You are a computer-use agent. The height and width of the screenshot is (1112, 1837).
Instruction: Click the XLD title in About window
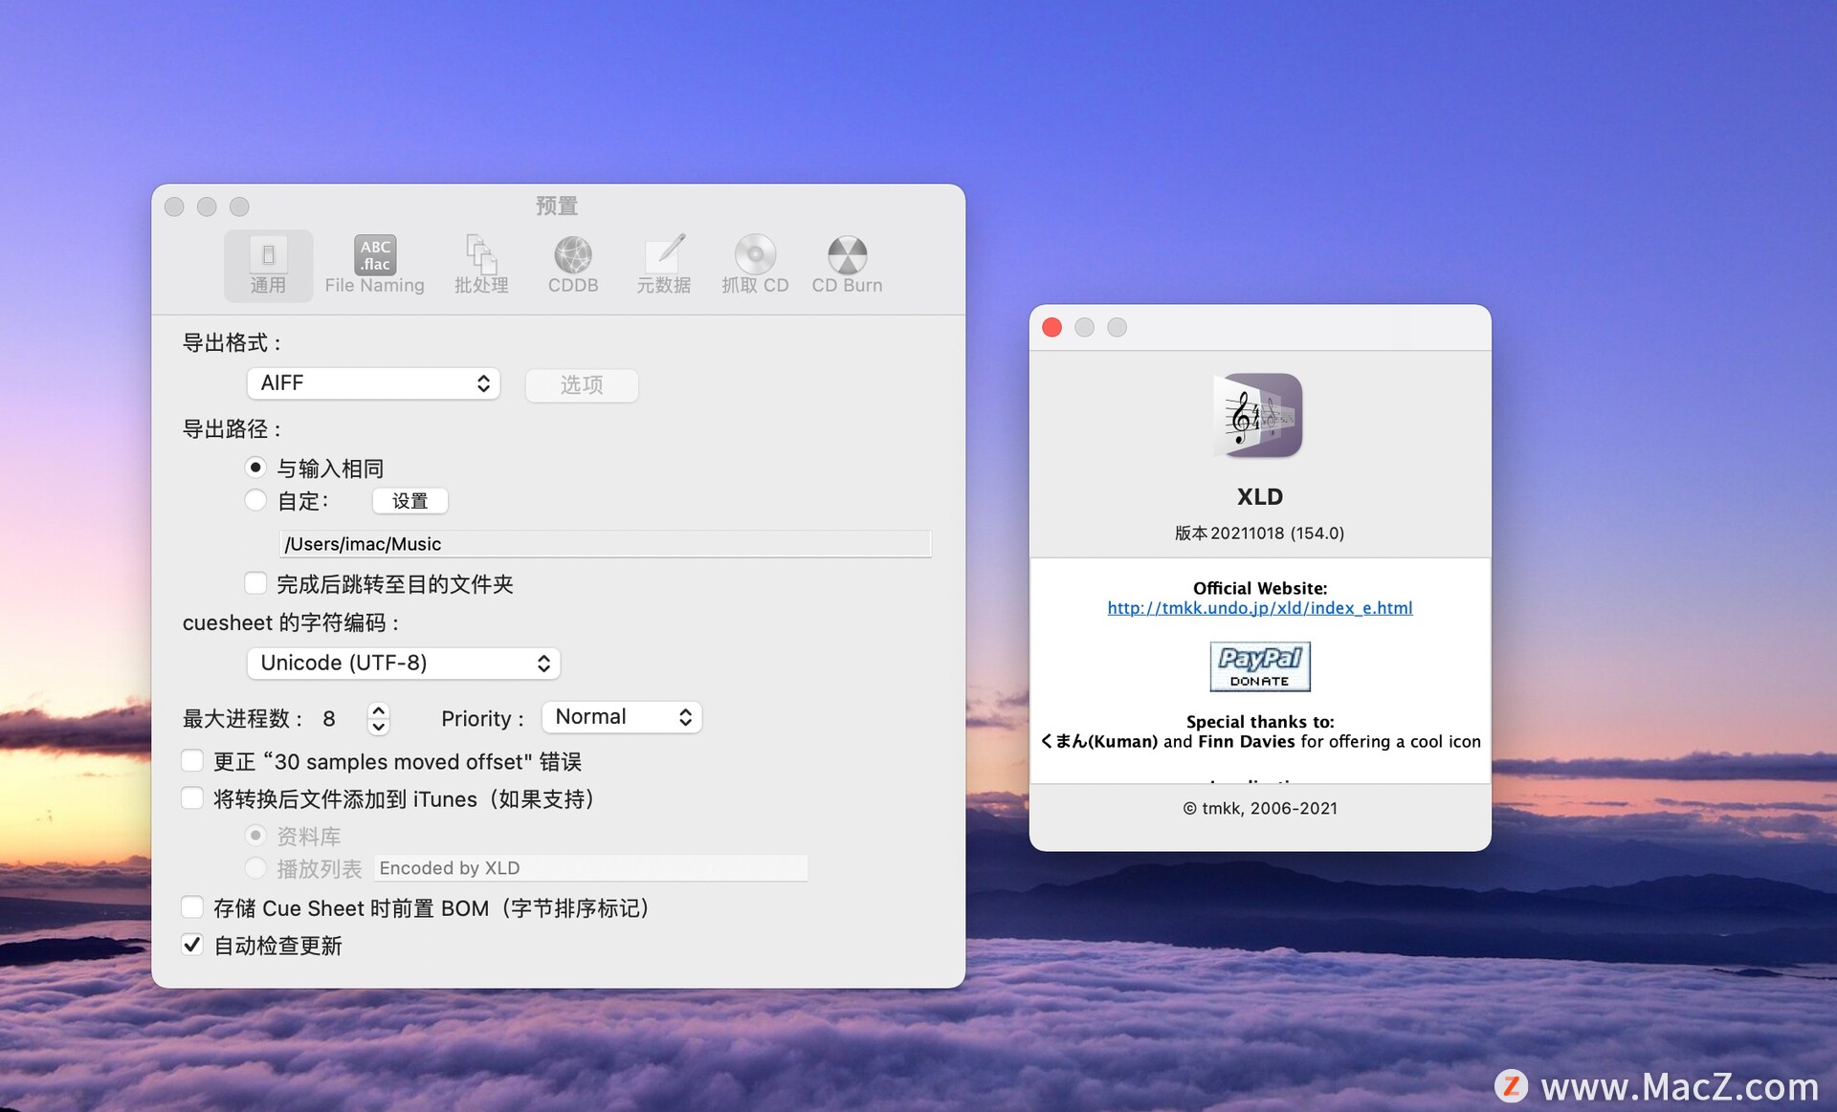1259,497
